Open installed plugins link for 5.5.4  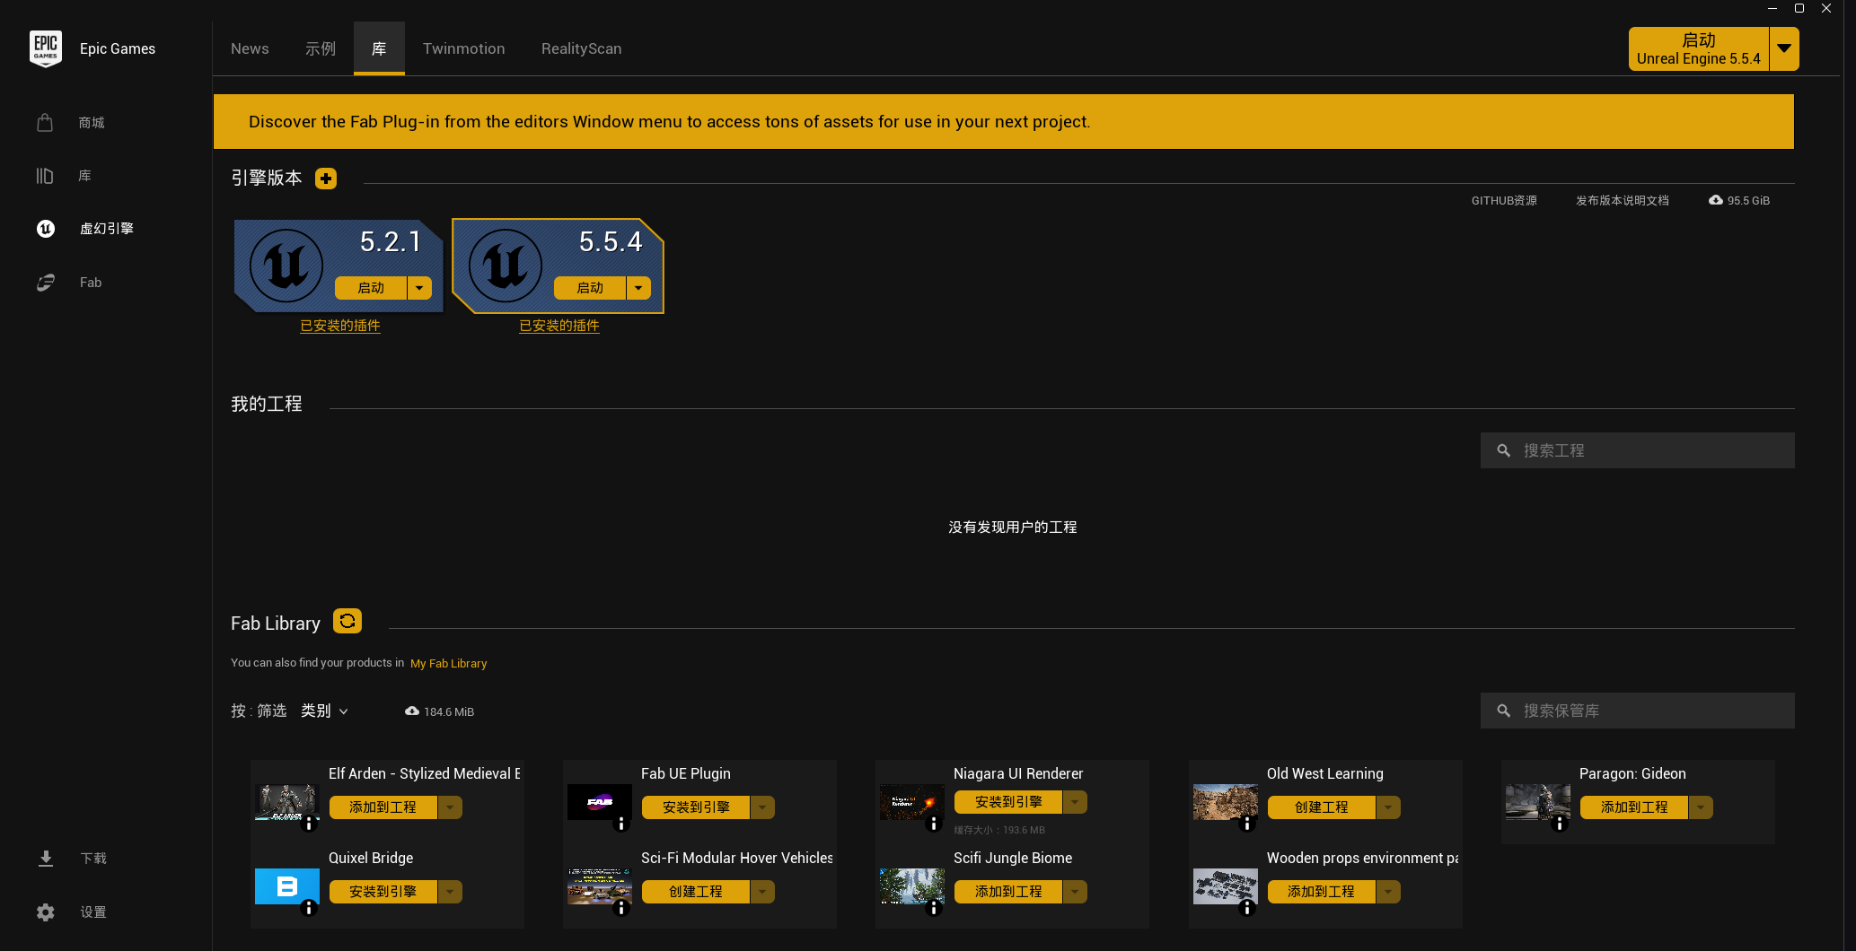point(559,326)
